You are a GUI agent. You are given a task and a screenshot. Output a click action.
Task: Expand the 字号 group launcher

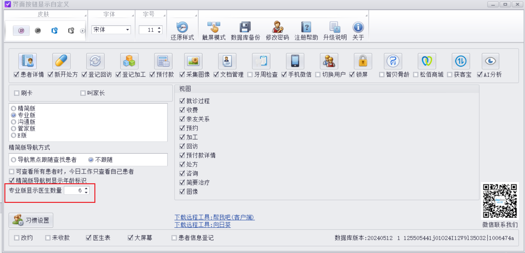[164, 15]
